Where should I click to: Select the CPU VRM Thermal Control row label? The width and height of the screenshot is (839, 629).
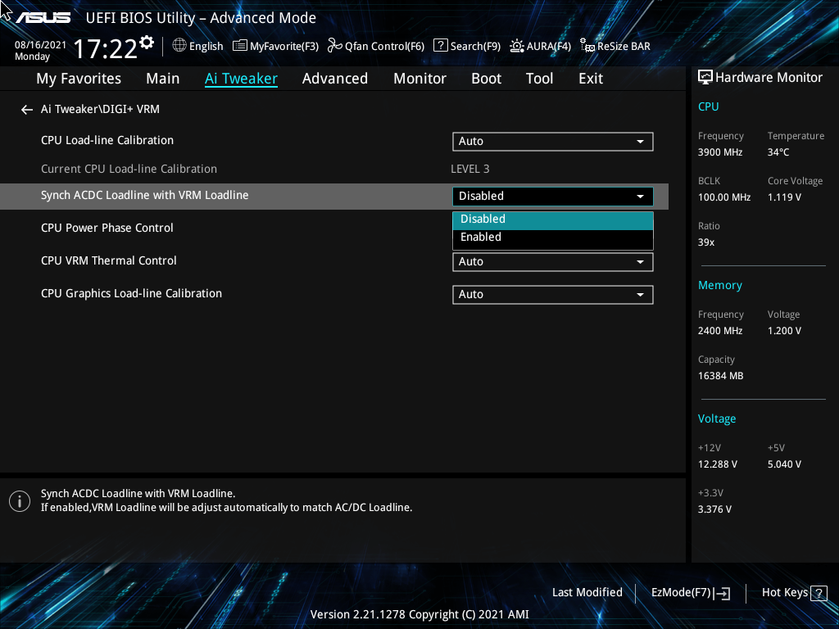pos(109,261)
